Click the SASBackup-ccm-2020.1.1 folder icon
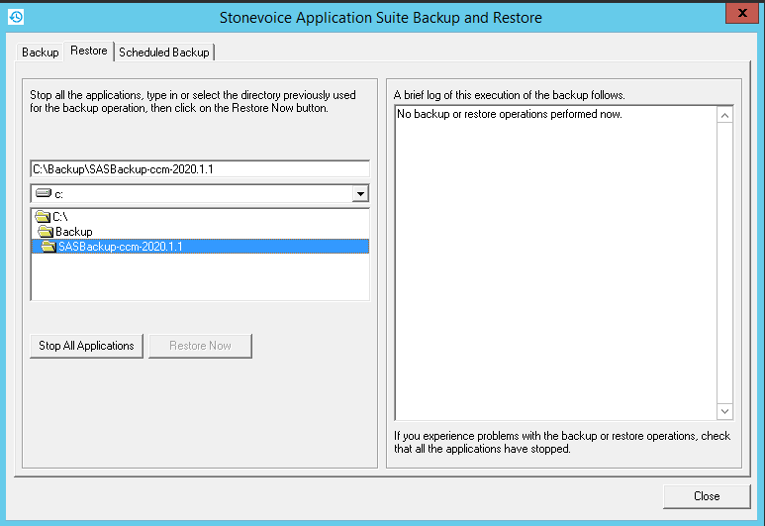765x526 pixels. pos(48,247)
